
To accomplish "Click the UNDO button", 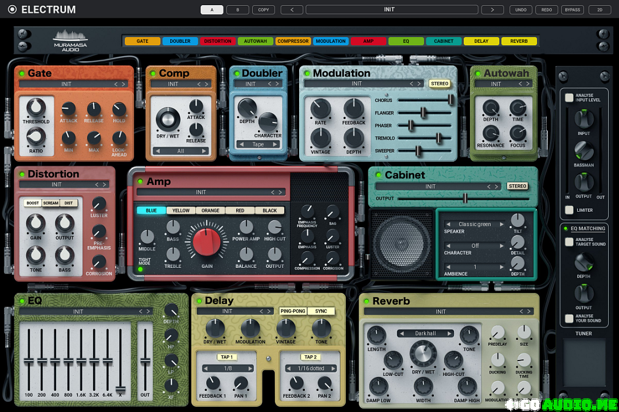I will point(520,10).
